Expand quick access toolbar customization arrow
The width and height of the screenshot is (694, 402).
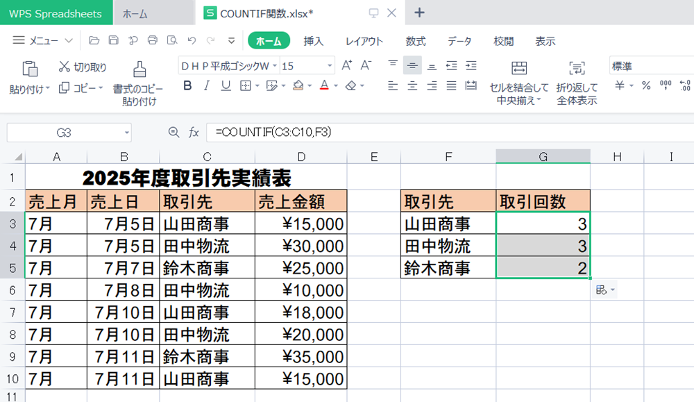pos(231,41)
